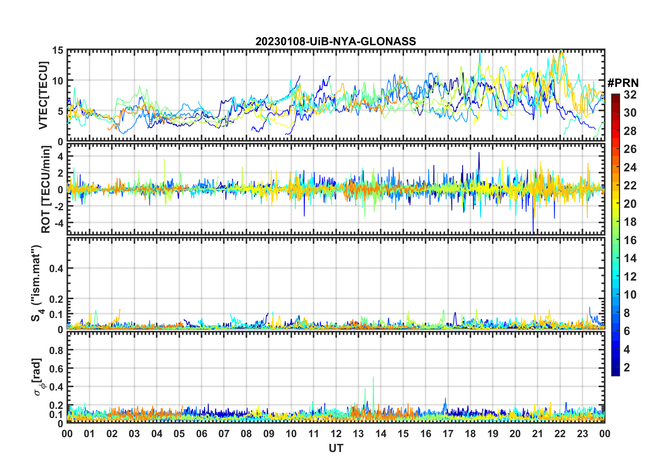Click colorbar tick label 32

pos(630,95)
